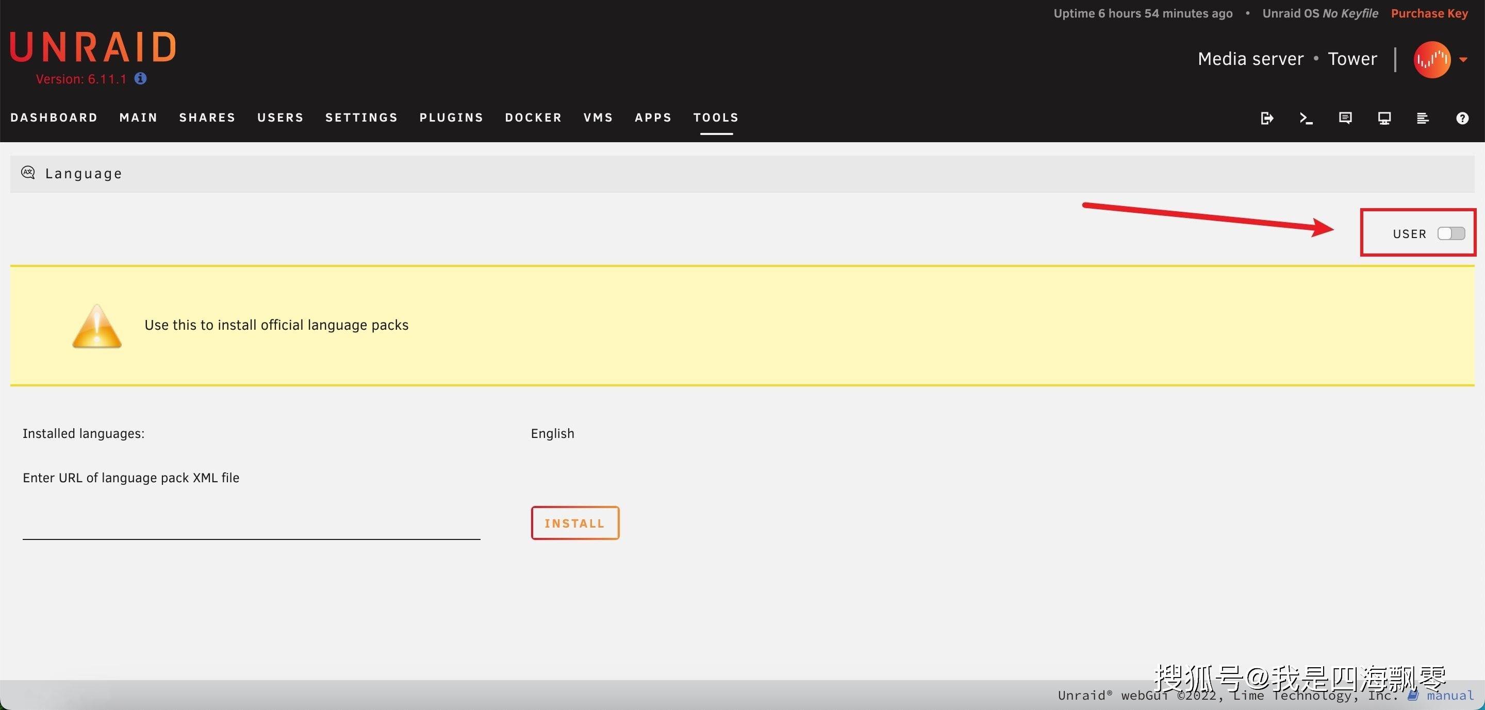Image resolution: width=1485 pixels, height=710 pixels.
Task: Click the Unraid OS No Keyfile text
Action: (1320, 13)
